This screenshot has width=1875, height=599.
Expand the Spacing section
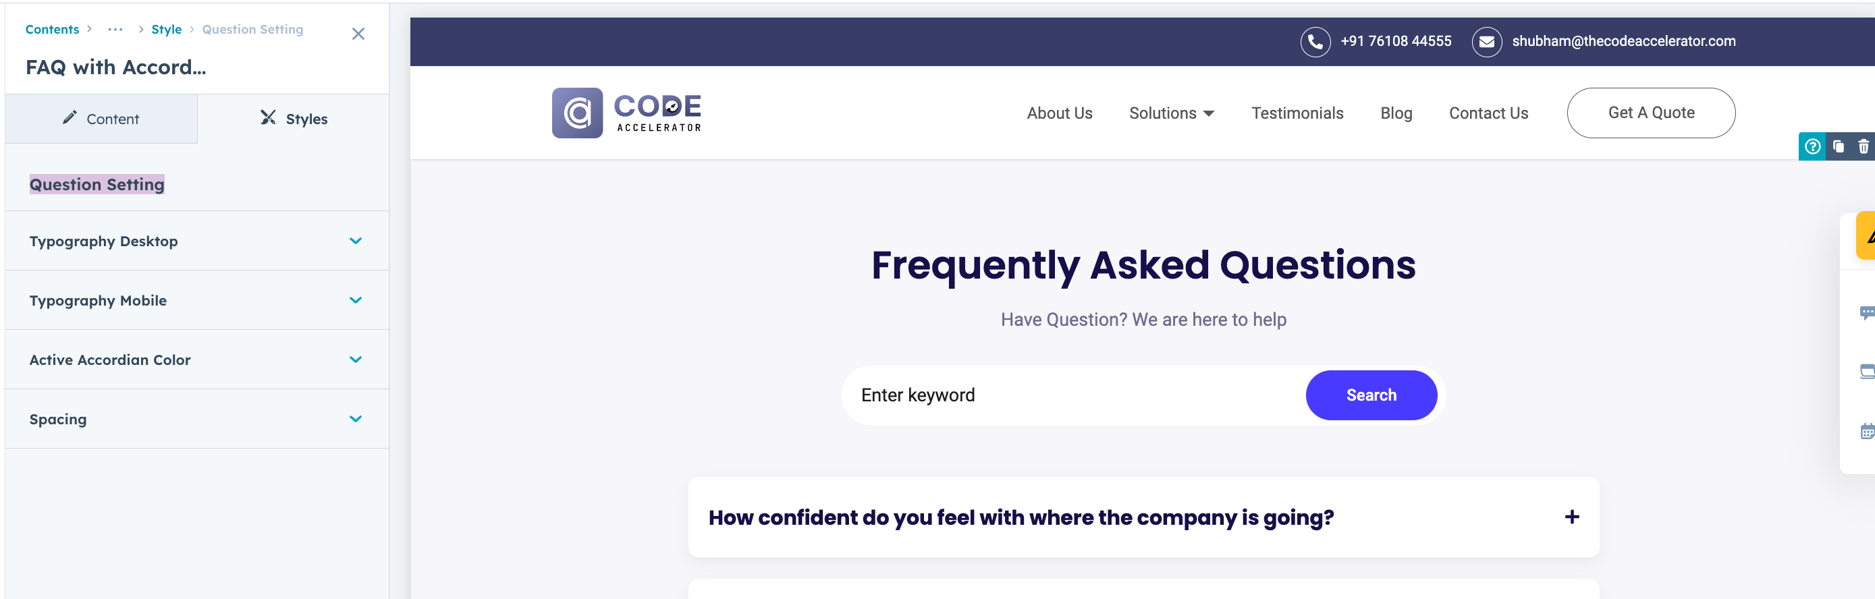(355, 419)
